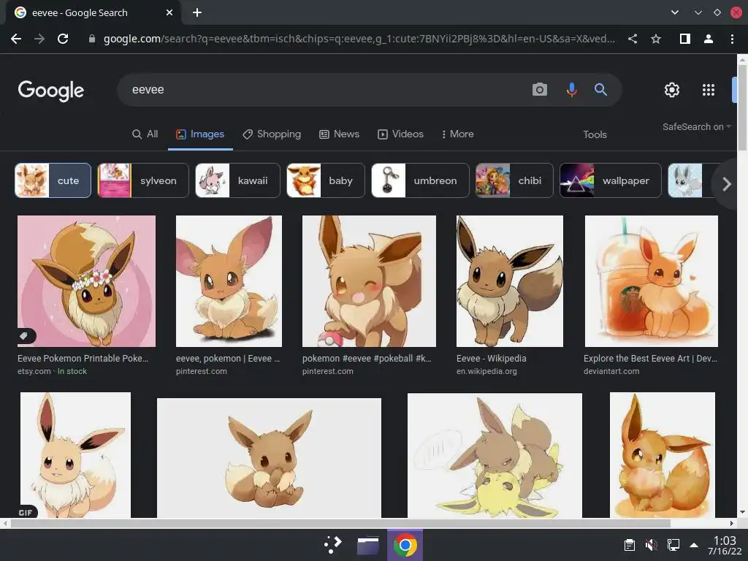The image size is (748, 561).
Task: Apply the umbreon filter chip
Action: [x=420, y=180]
